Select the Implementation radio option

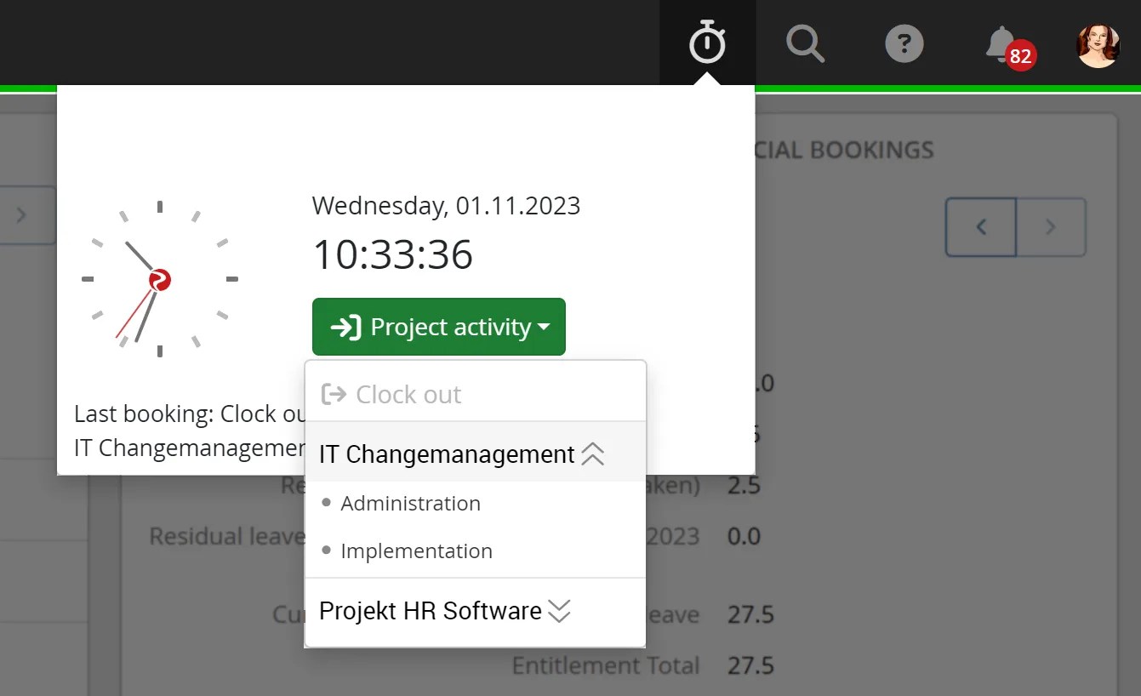327,551
